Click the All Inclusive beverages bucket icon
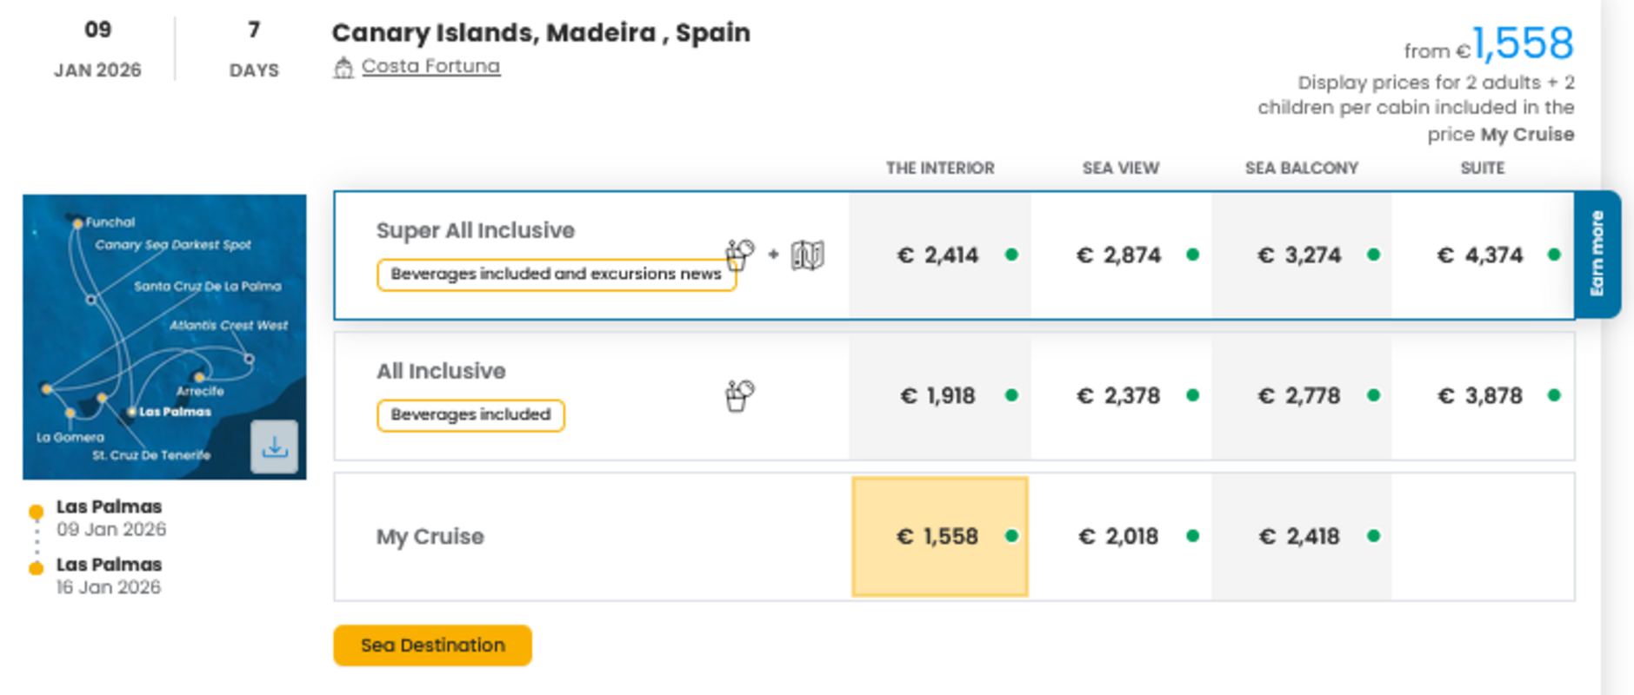The height and width of the screenshot is (695, 1634). coord(739,396)
